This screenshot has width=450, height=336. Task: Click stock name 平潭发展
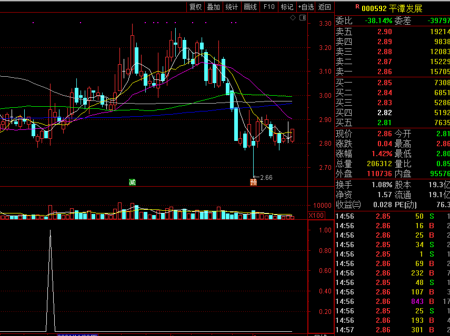pos(405,8)
